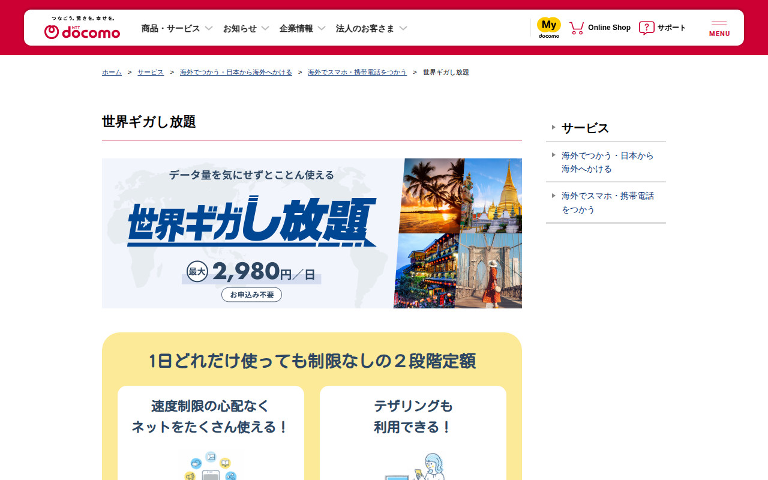This screenshot has width=768, height=480.
Task: Select sidebar 海外でスマホ・携帯電話をつかう
Action: pos(607,202)
